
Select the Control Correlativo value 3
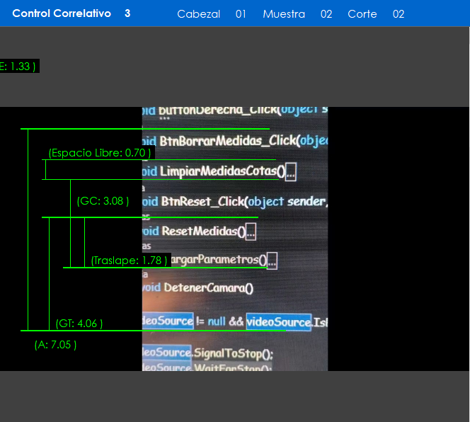click(127, 13)
